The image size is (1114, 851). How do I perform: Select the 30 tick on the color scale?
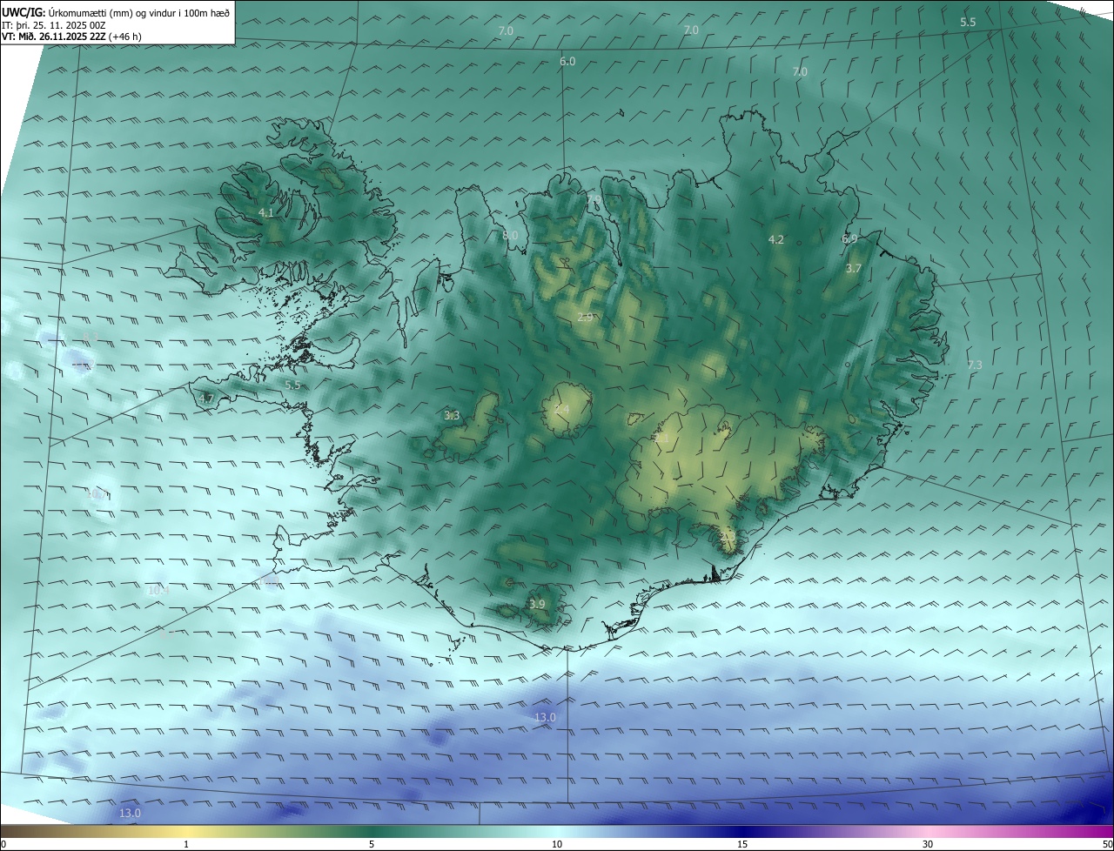pos(928,844)
